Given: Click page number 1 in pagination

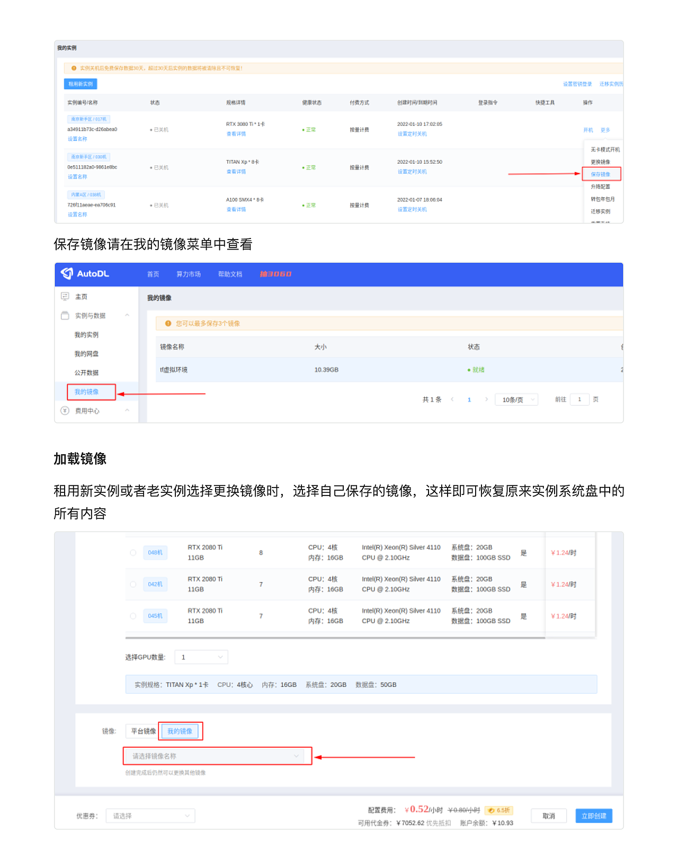Looking at the screenshot, I should pos(469,400).
